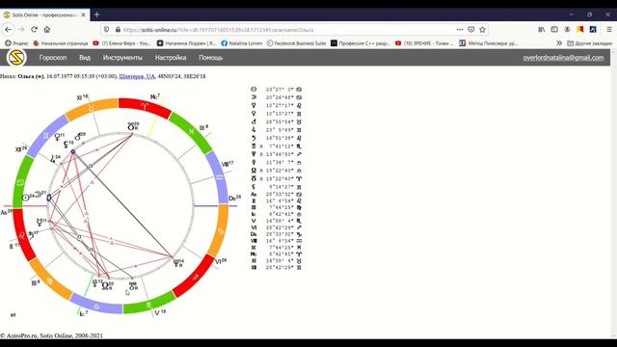Click the Sun glyph in the chart wheel

click(x=26, y=198)
